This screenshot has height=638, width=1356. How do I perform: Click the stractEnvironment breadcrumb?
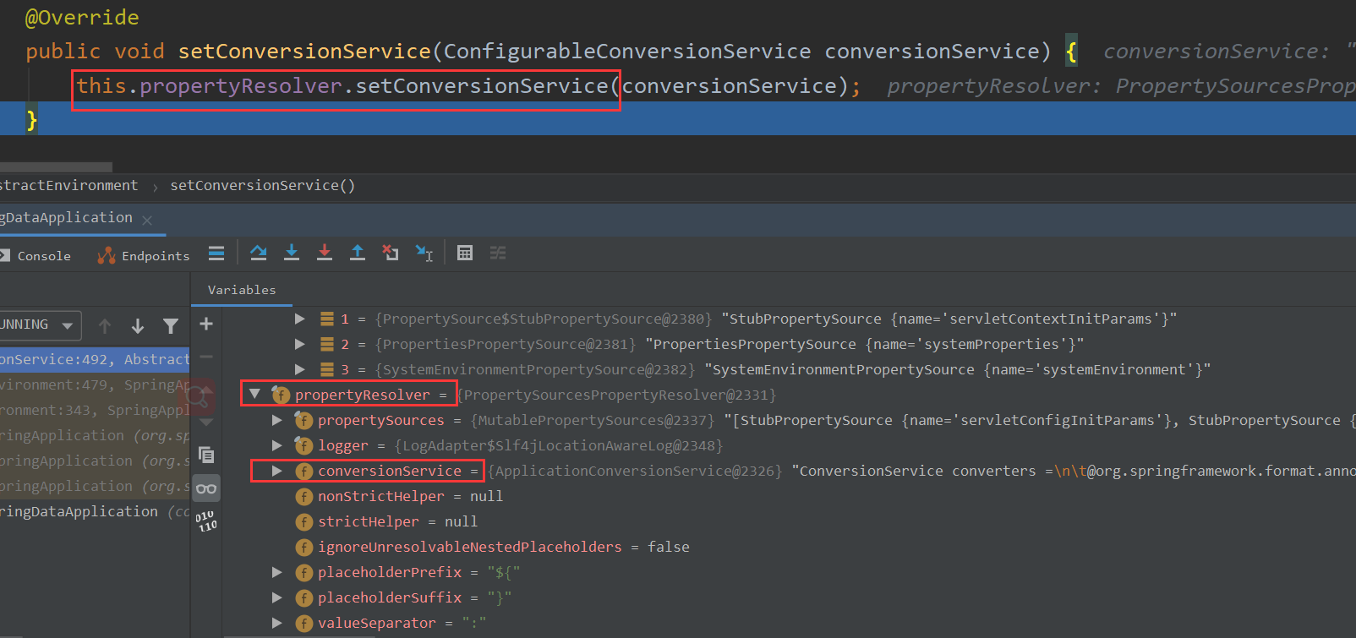(68, 186)
